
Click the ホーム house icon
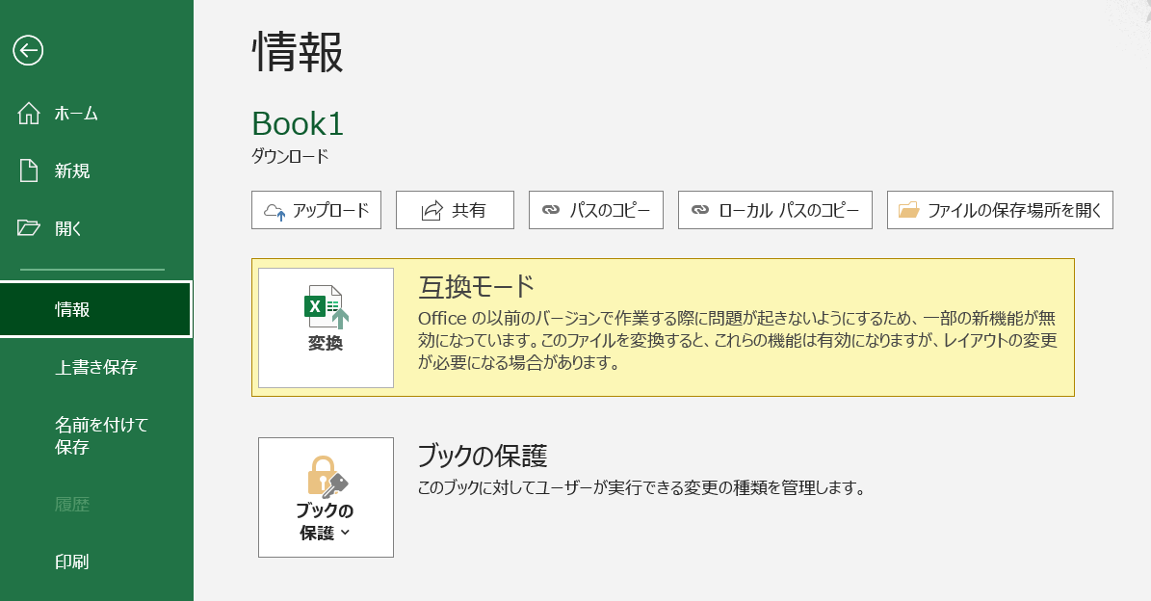pos(29,114)
